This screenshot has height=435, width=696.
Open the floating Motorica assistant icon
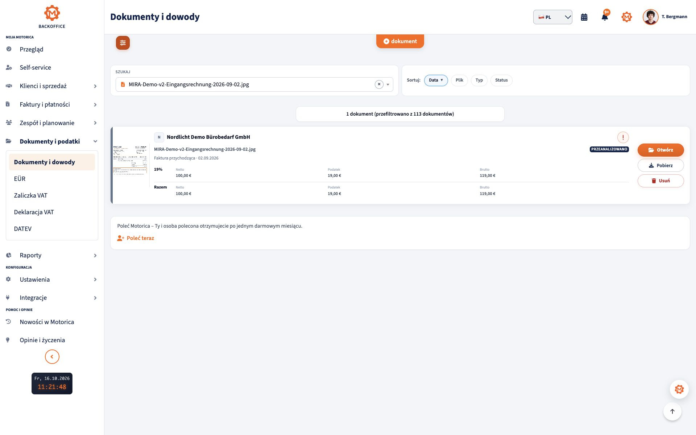pyautogui.click(x=679, y=389)
